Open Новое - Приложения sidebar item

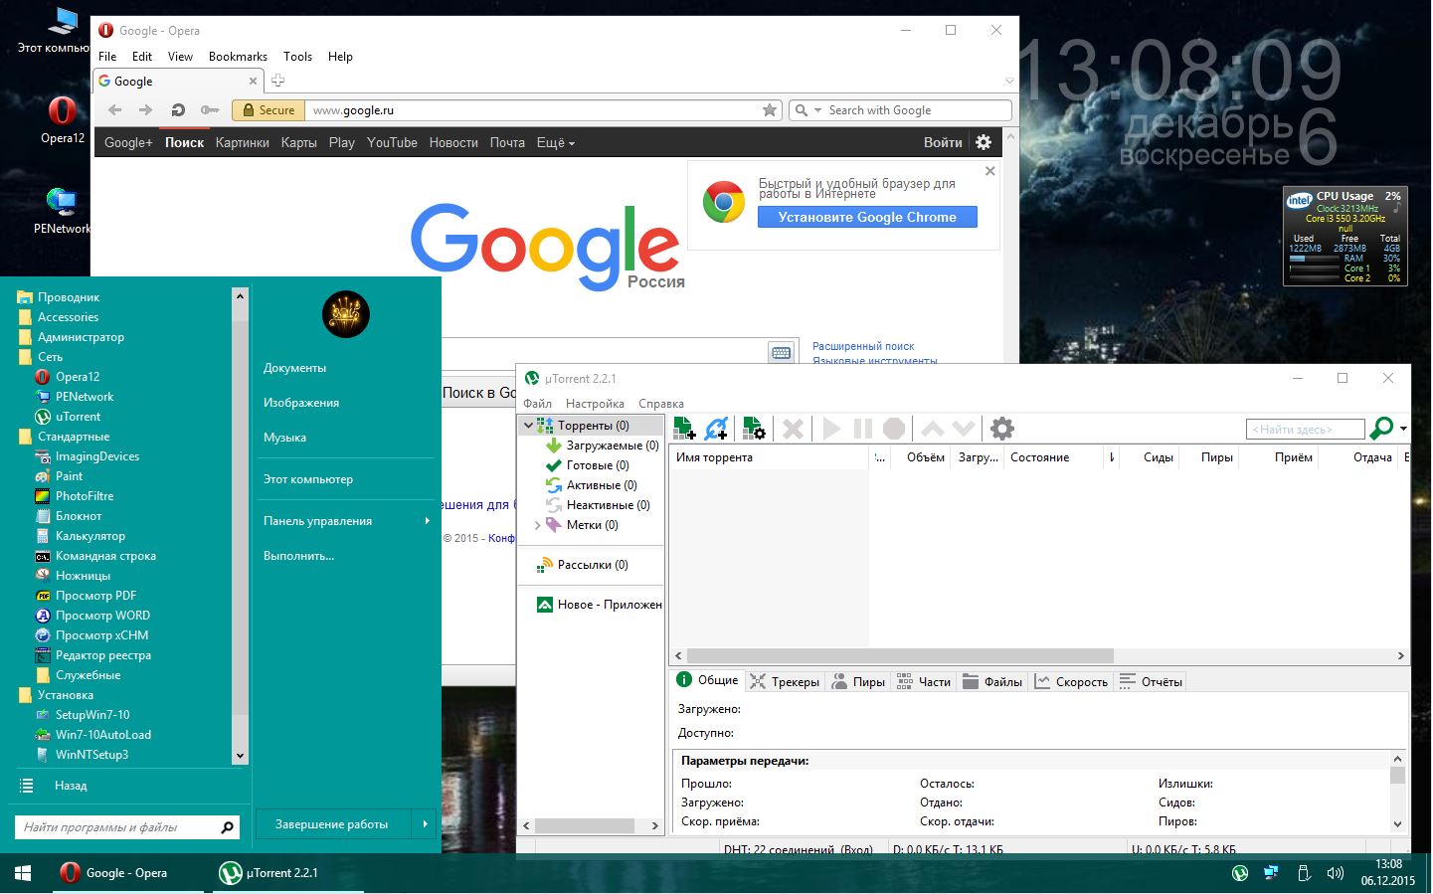[599, 605]
